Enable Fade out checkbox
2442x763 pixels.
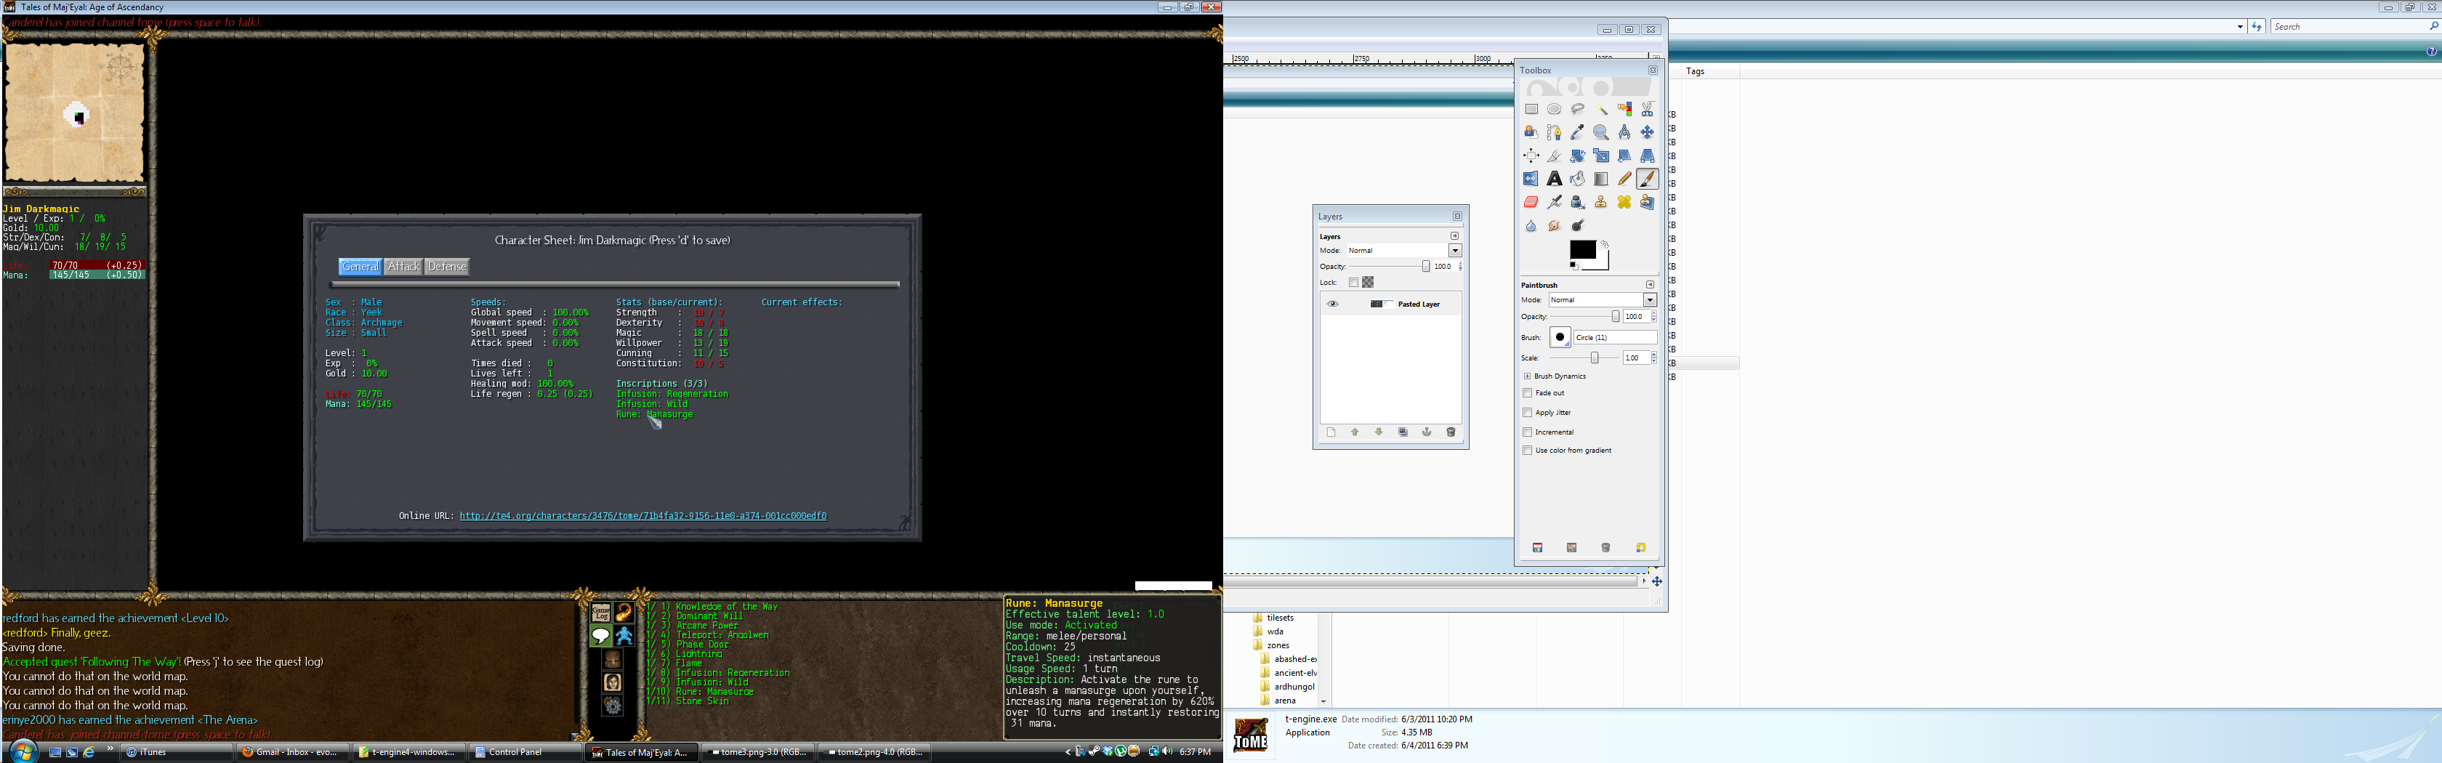pos(1528,392)
